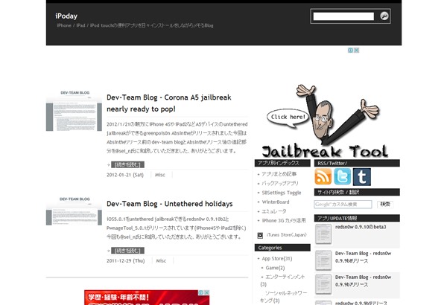Open エンターテインメント(3) subcategory
The width and height of the screenshot is (447, 305).
(282, 280)
